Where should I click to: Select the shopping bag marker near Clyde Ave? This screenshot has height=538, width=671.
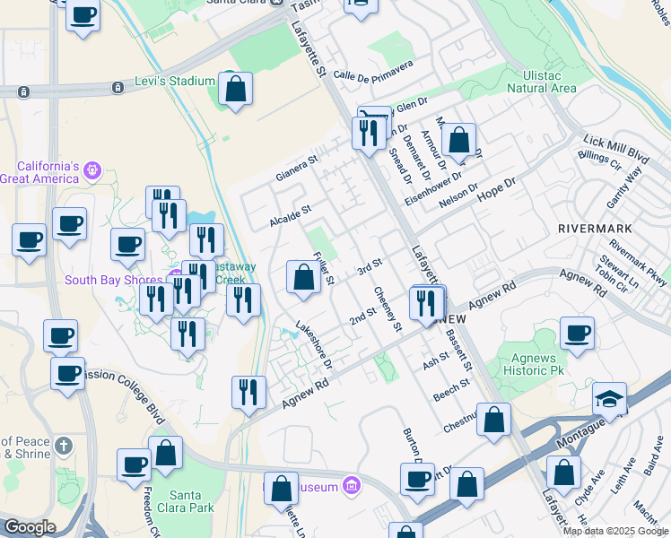(563, 473)
